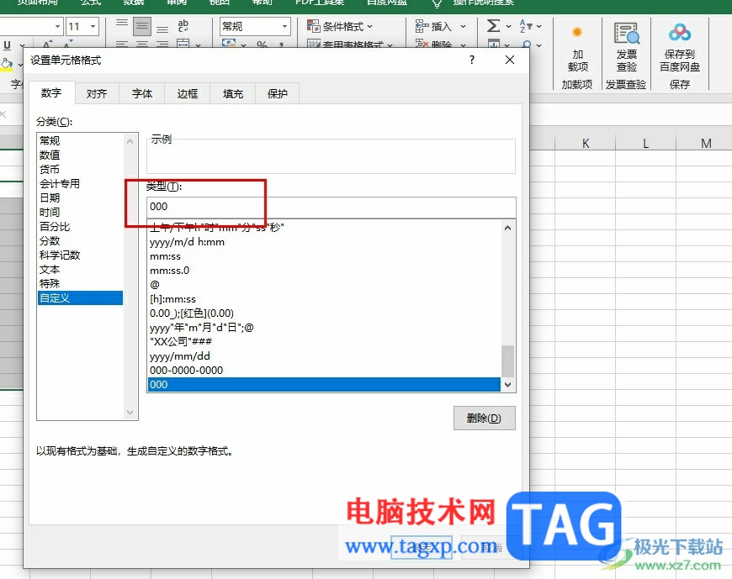Expand the 条件格式 dropdown arrow
The image size is (732, 579).
coord(369,27)
